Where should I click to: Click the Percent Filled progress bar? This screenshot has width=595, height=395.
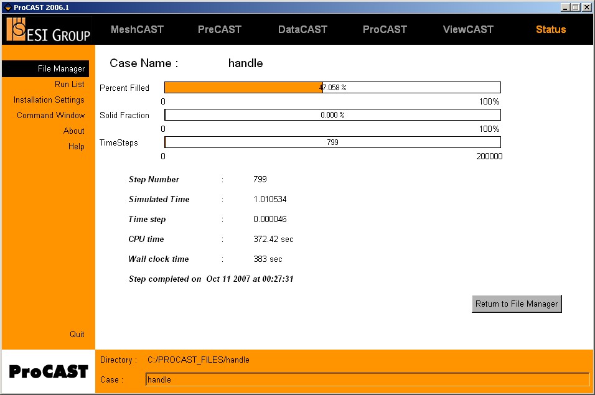(x=332, y=88)
